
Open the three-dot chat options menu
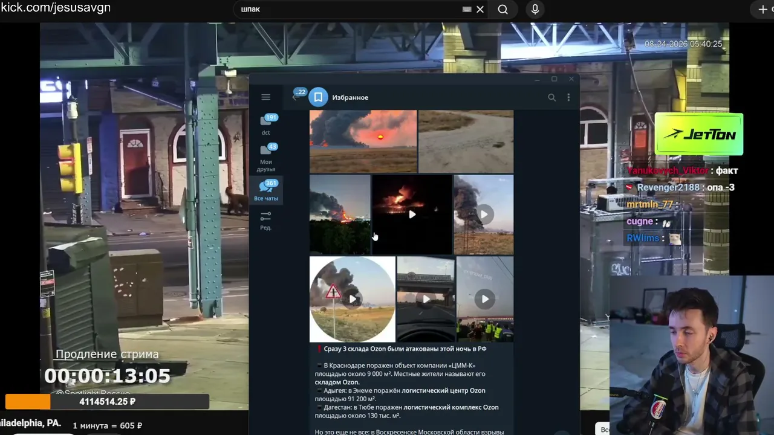click(568, 97)
